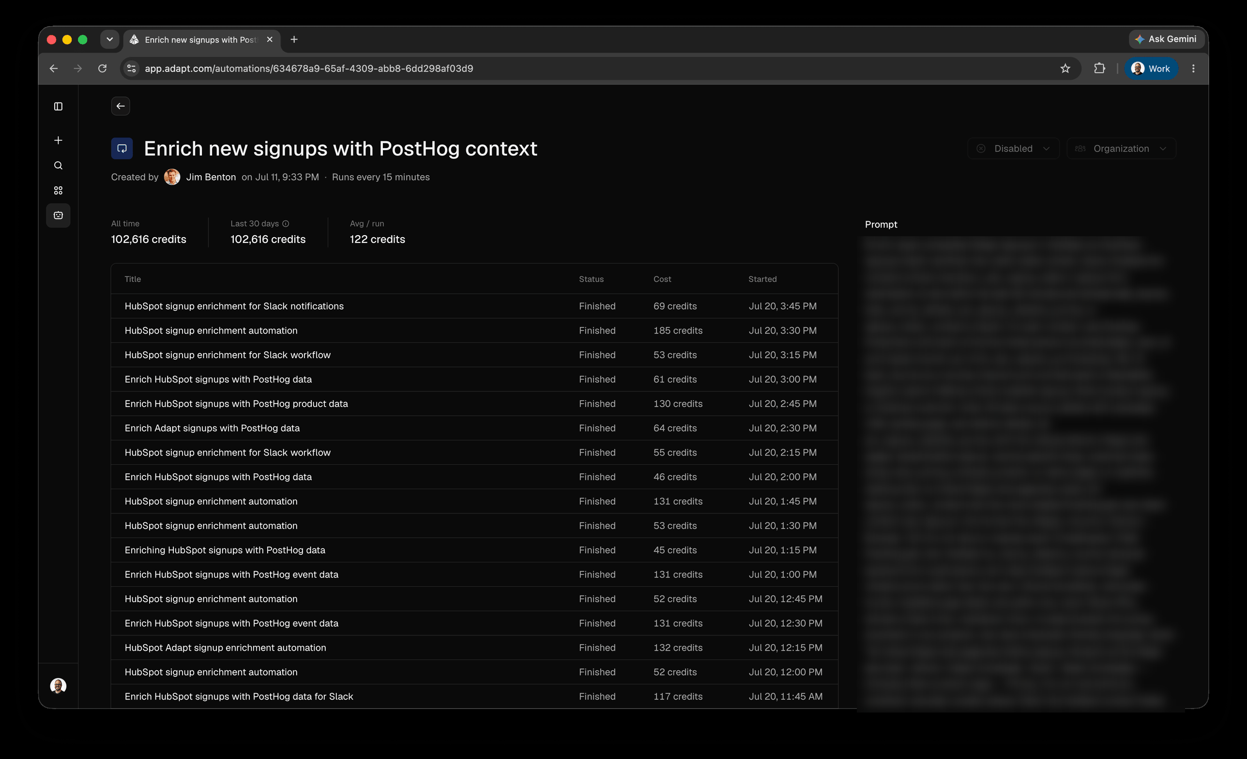1247x759 pixels.
Task: Open the user avatar at sidebar bottom
Action: click(58, 685)
